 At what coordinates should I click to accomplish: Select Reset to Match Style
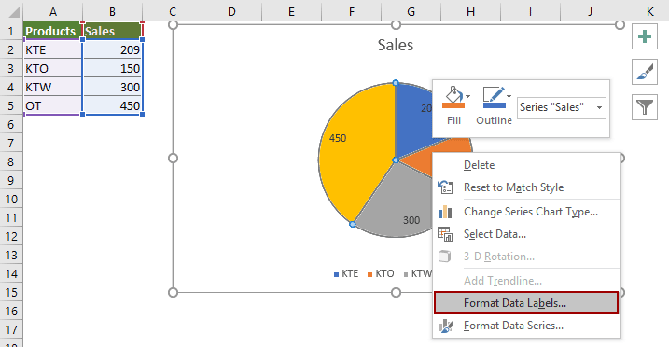coord(526,187)
